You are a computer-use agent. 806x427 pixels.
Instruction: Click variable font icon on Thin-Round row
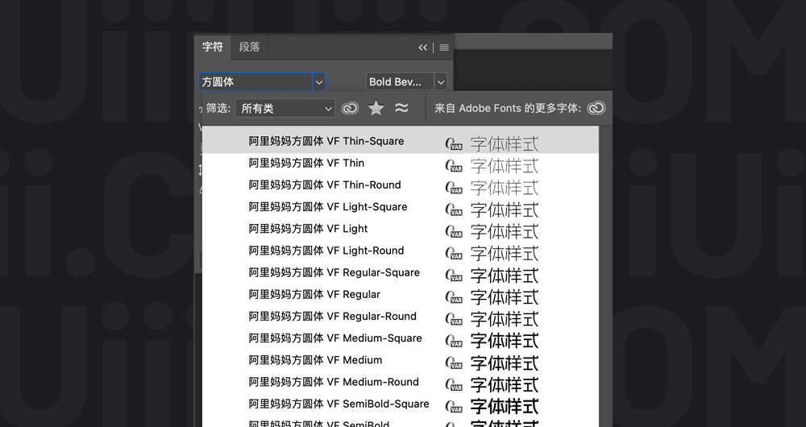(453, 188)
